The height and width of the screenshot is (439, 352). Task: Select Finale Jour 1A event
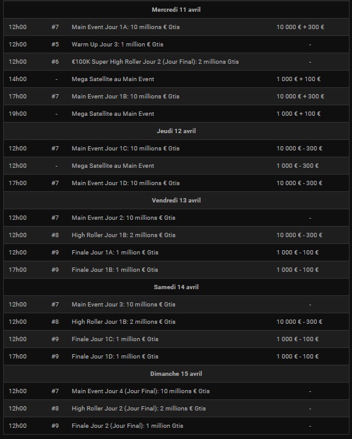[176, 253]
